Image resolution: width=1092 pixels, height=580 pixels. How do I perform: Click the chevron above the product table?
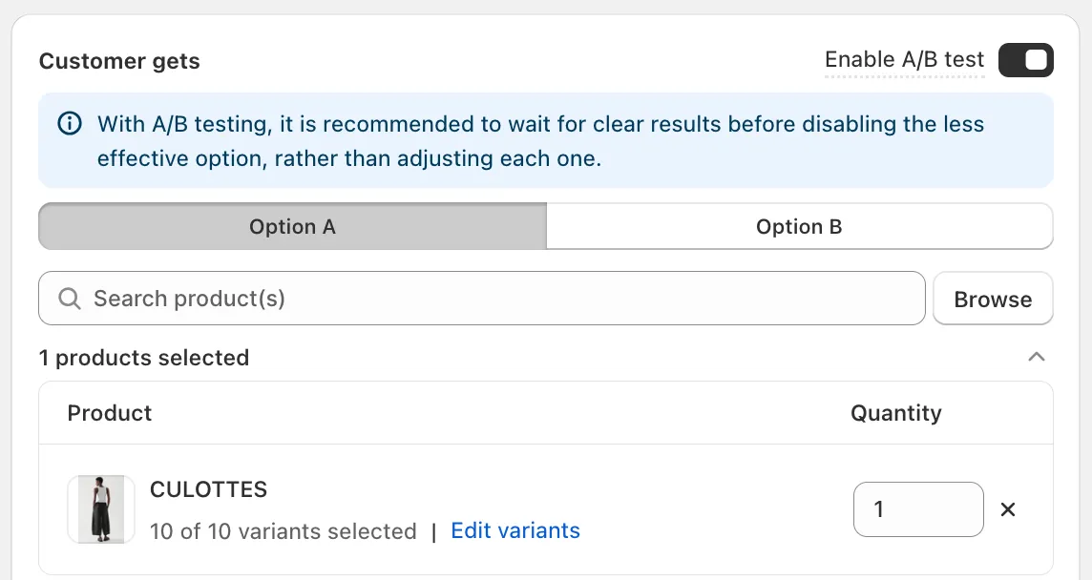pyautogui.click(x=1037, y=357)
